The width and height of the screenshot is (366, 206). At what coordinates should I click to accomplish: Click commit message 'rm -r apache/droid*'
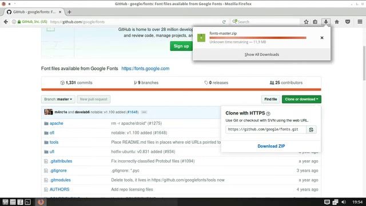pos(136,124)
